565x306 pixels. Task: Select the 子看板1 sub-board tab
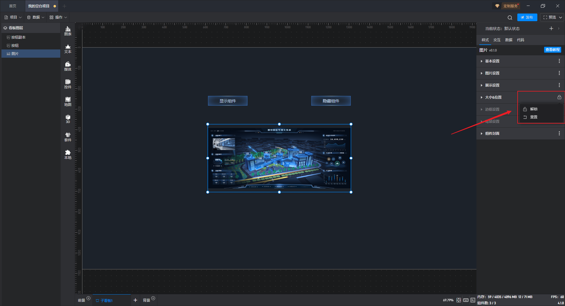click(112, 300)
